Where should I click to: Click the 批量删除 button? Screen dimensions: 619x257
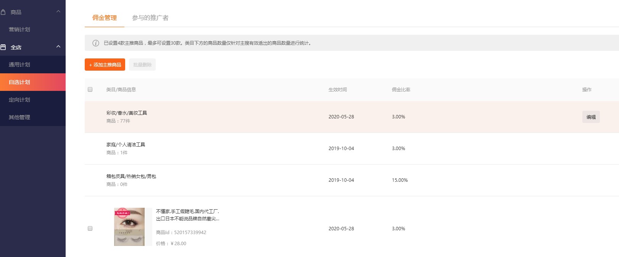point(142,65)
